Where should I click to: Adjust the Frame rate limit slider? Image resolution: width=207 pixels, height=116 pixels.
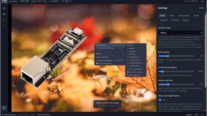pos(176,84)
